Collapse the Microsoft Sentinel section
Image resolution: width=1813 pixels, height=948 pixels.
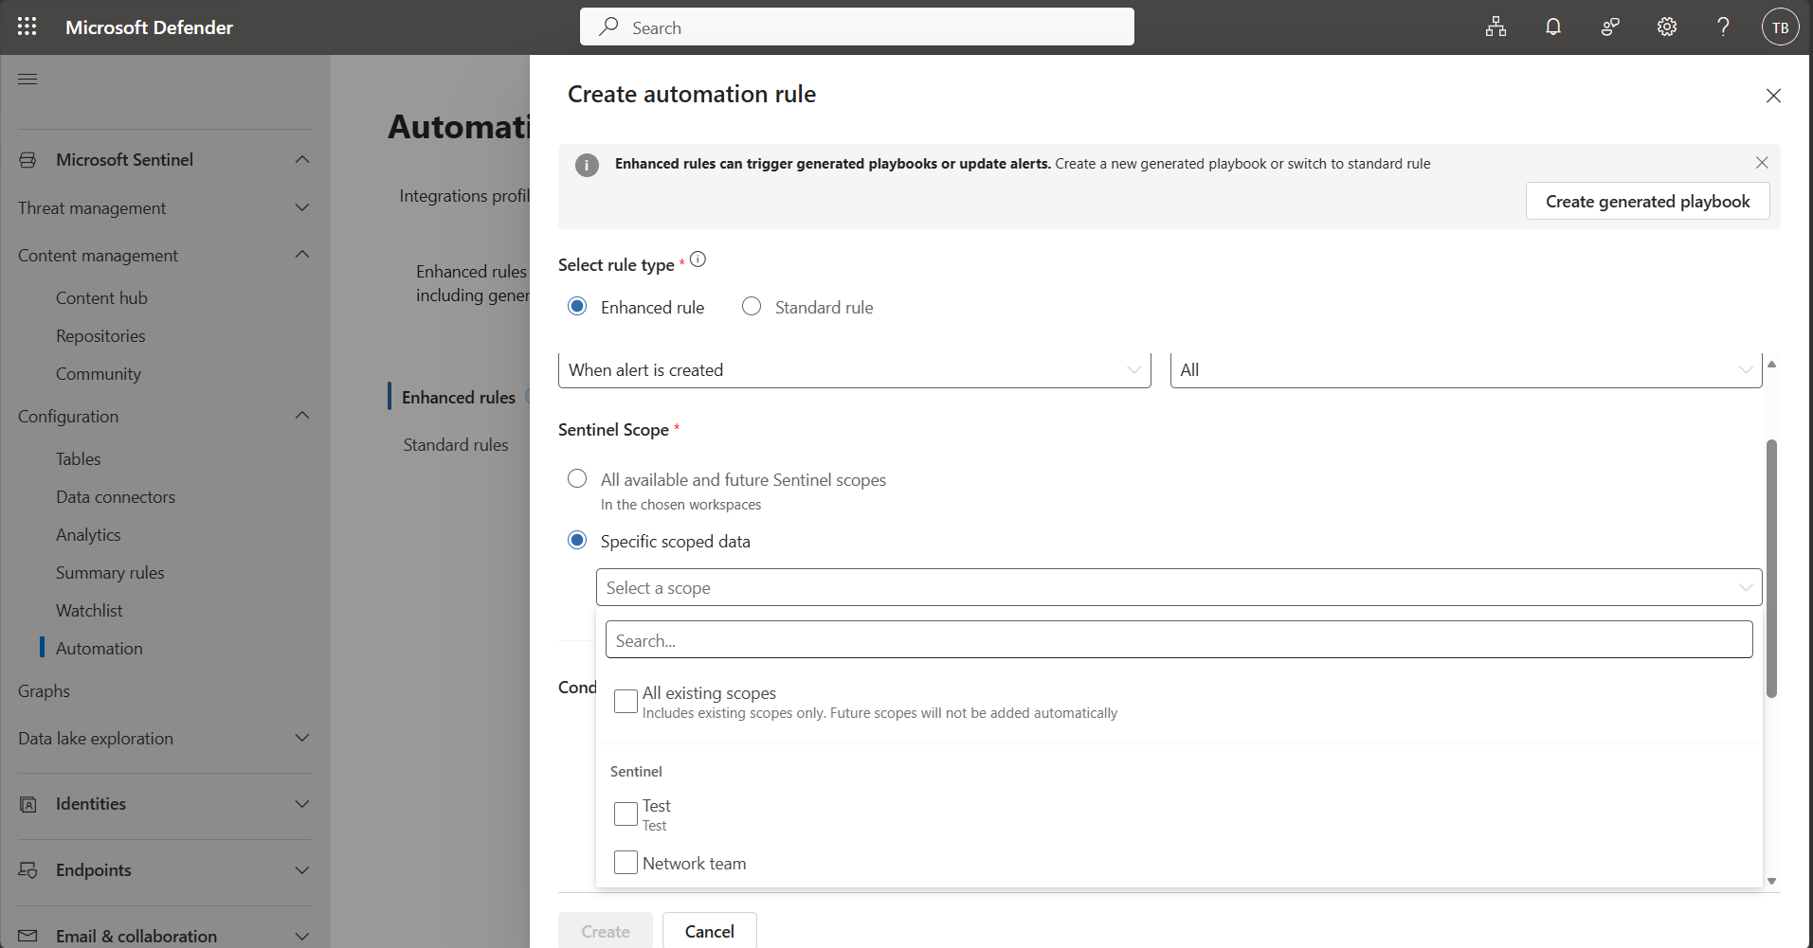coord(302,159)
